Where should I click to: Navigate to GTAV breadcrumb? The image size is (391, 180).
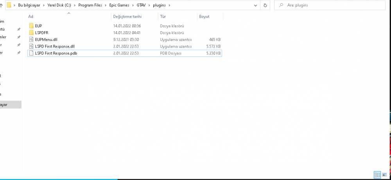pos(141,5)
